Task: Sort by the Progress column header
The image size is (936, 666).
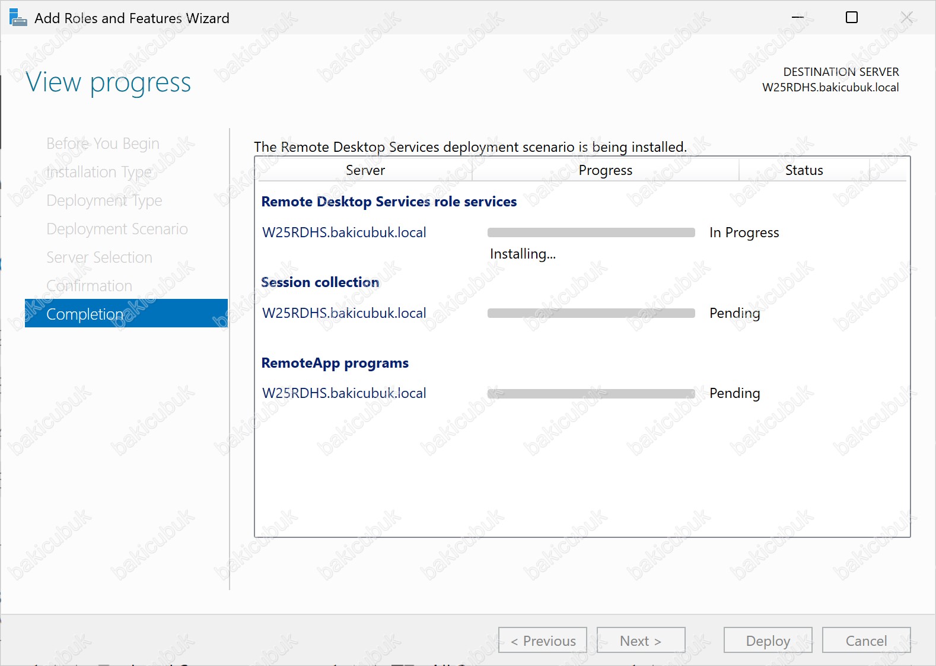Action: [605, 170]
